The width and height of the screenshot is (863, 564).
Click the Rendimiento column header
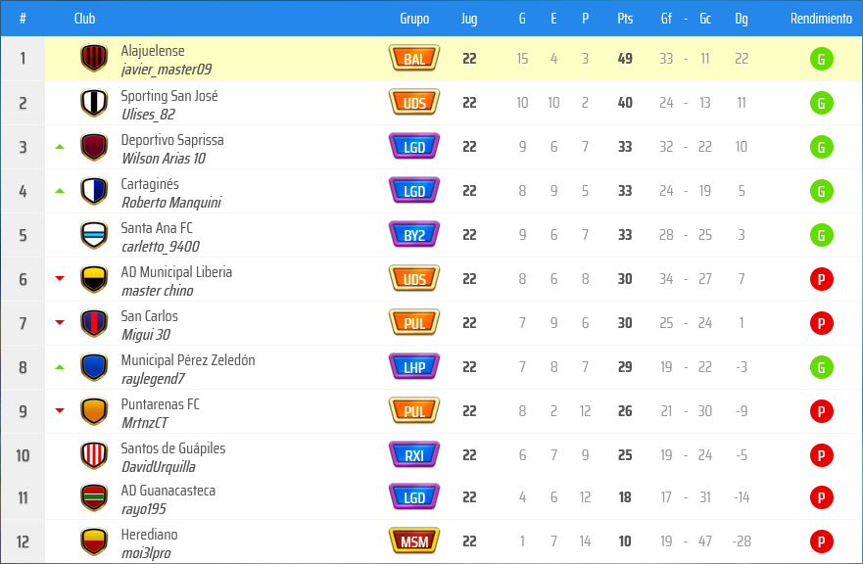coord(821,19)
